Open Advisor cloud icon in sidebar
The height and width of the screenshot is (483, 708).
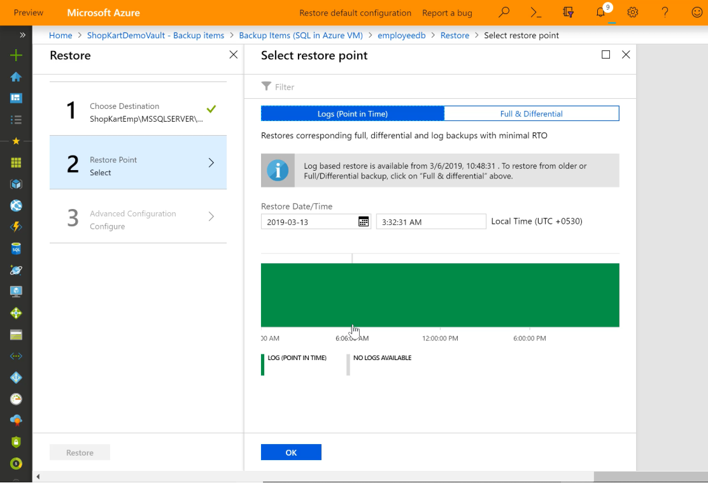pos(16,421)
